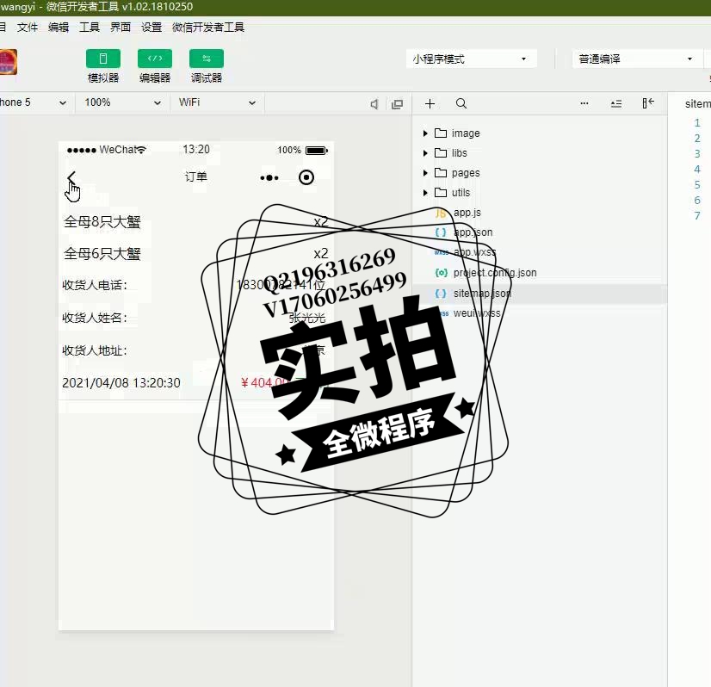Image resolution: width=711 pixels, height=687 pixels.
Task: Search files in the project tree
Action: (x=461, y=104)
